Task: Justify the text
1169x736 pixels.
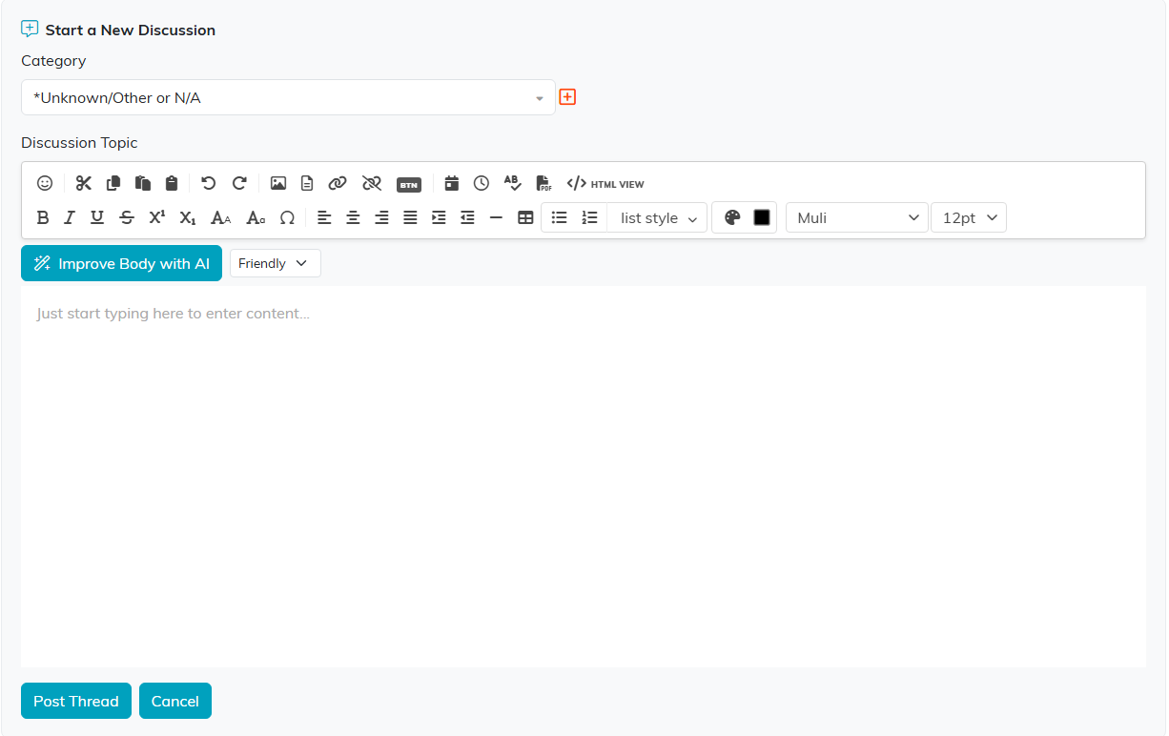Action: coord(410,217)
